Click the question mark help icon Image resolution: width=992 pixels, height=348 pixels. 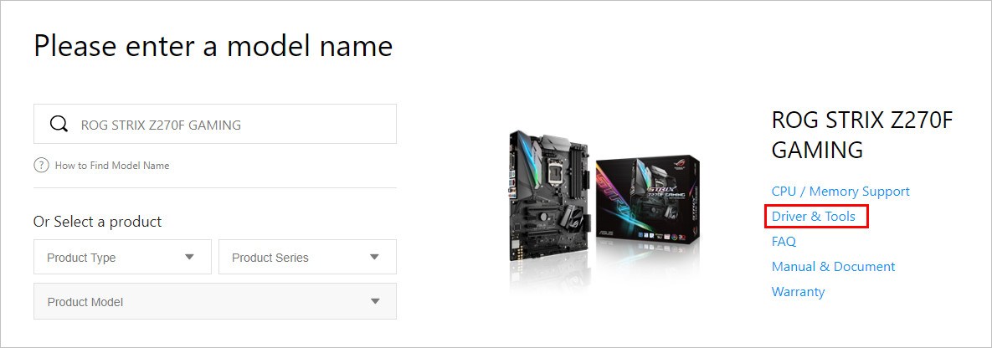tap(41, 165)
